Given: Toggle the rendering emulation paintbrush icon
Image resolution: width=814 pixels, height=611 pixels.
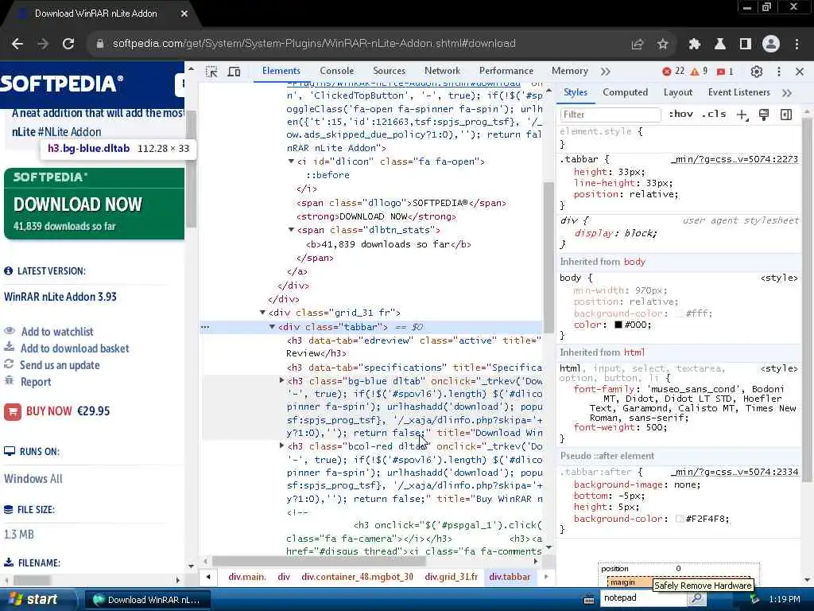Looking at the screenshot, I should pyautogui.click(x=764, y=115).
